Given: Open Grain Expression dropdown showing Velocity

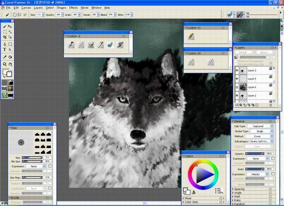Looking at the screenshot, I should [258, 174].
